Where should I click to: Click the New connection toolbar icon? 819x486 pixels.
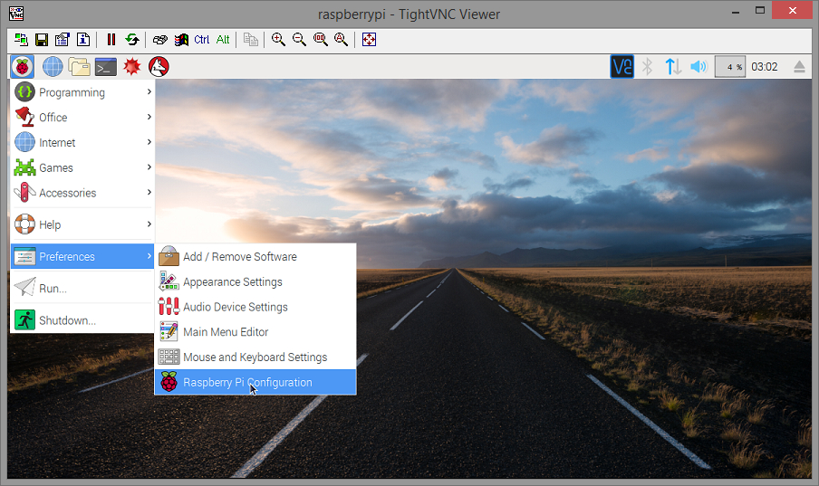pyautogui.click(x=21, y=40)
